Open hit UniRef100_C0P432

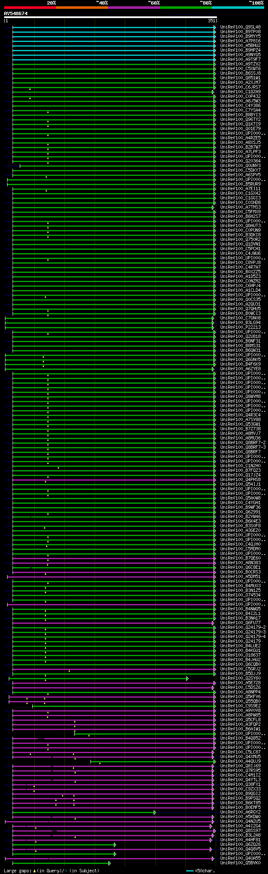[240, 97]
